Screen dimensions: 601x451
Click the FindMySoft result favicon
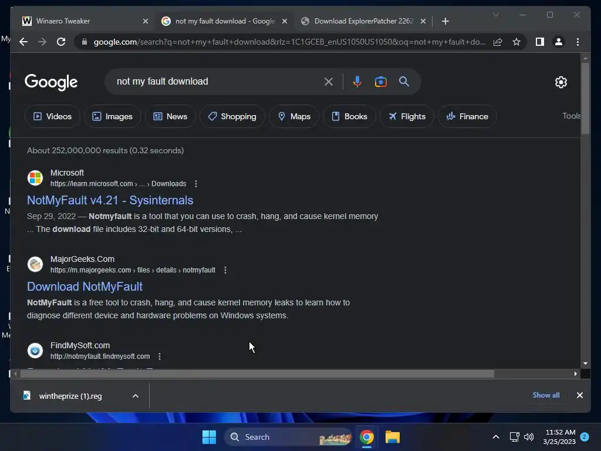tap(35, 351)
